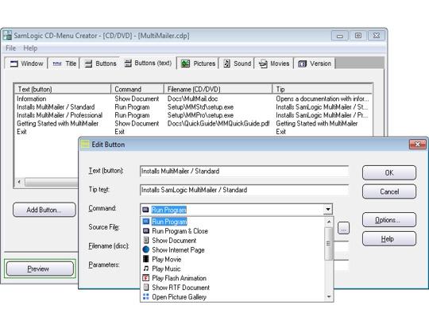Click the Play Music note icon
This screenshot has height=336, width=429.
[146, 268]
